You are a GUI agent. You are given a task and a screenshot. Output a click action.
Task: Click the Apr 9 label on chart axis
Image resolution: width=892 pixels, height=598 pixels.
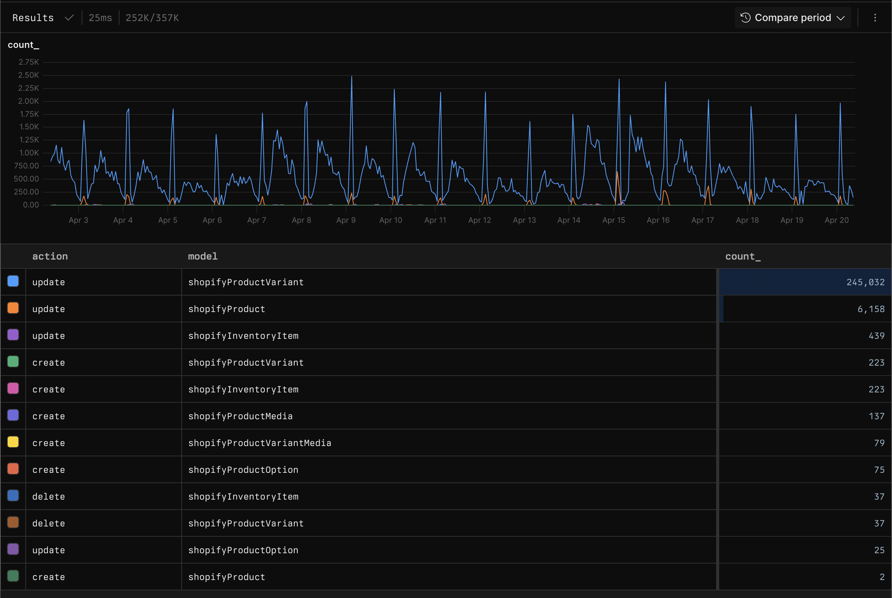346,220
